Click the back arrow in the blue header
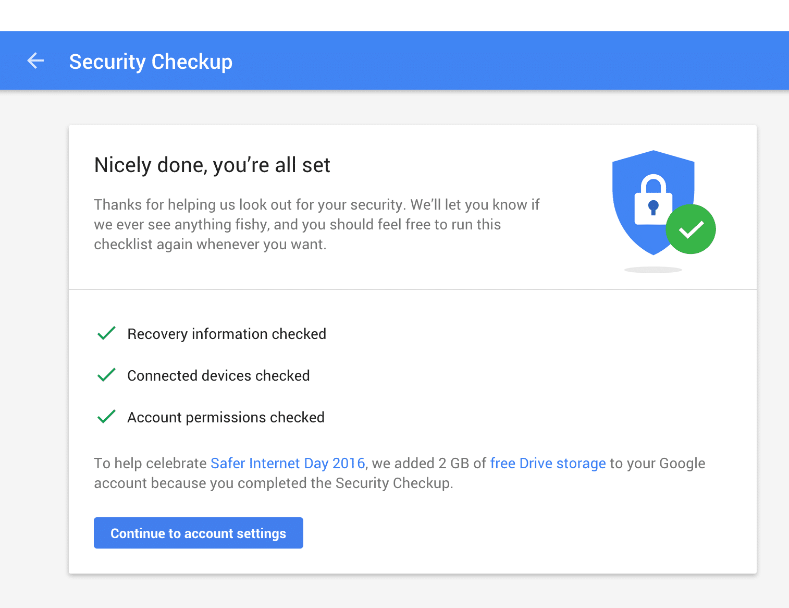Screen dimensions: 789x608 pos(35,60)
